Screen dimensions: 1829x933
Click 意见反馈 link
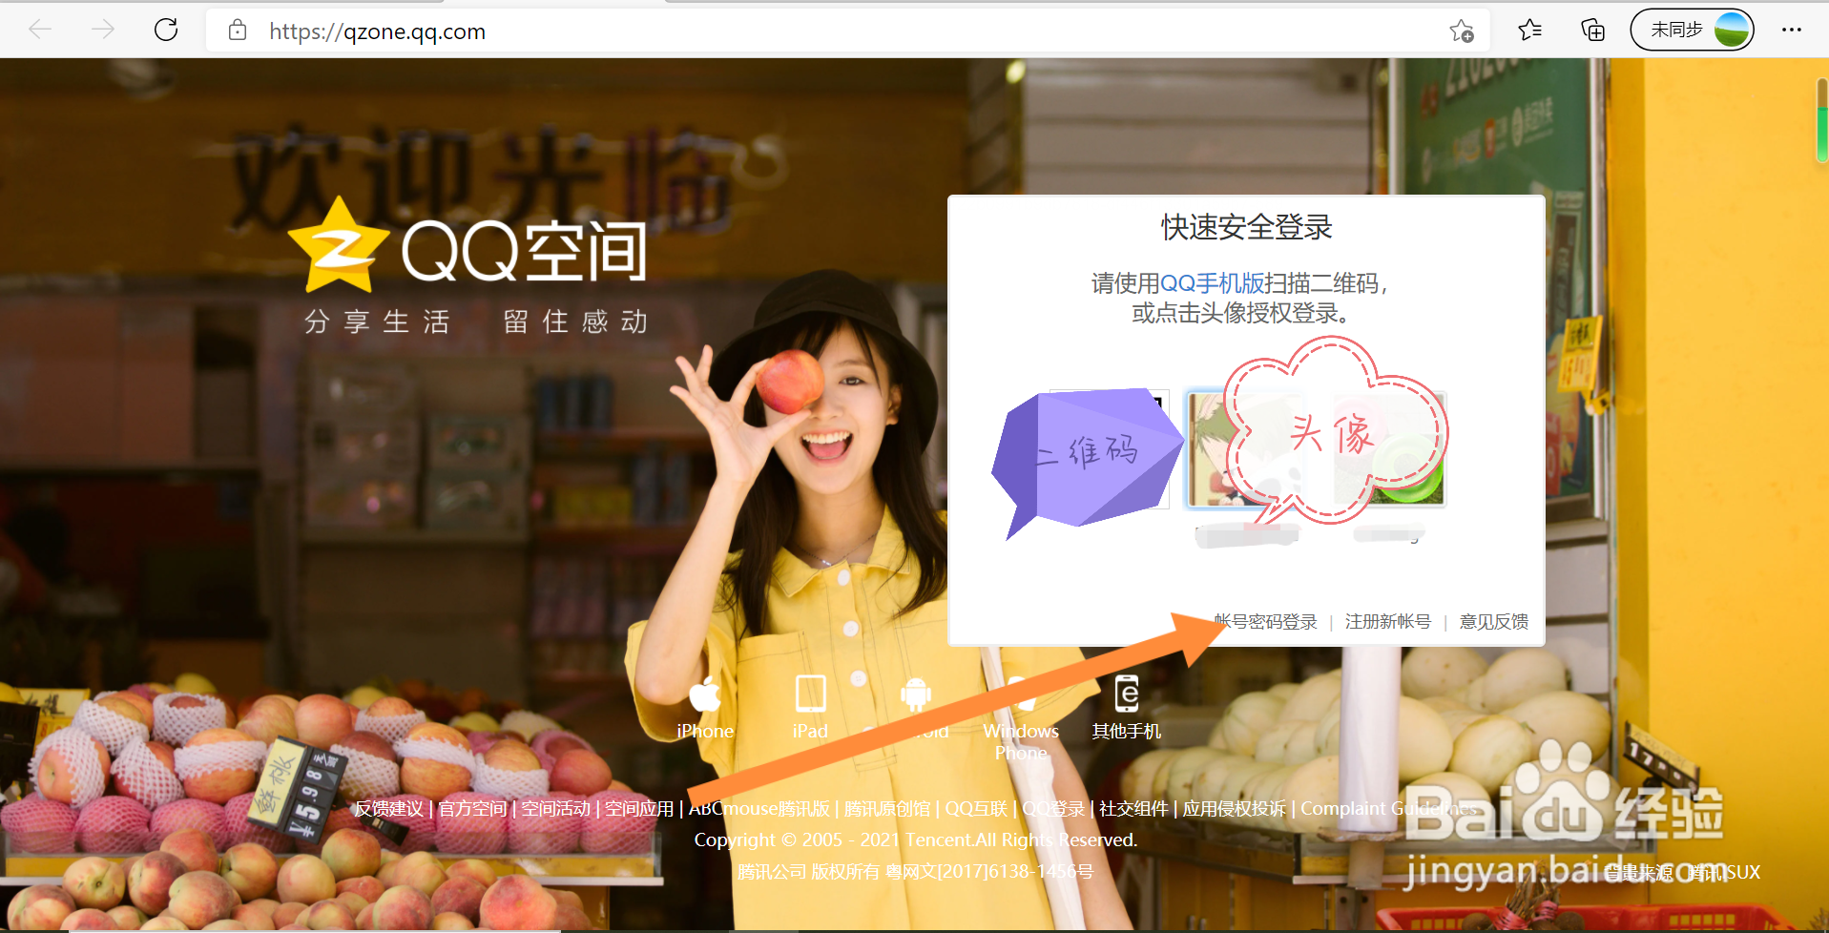[x=1494, y=622]
